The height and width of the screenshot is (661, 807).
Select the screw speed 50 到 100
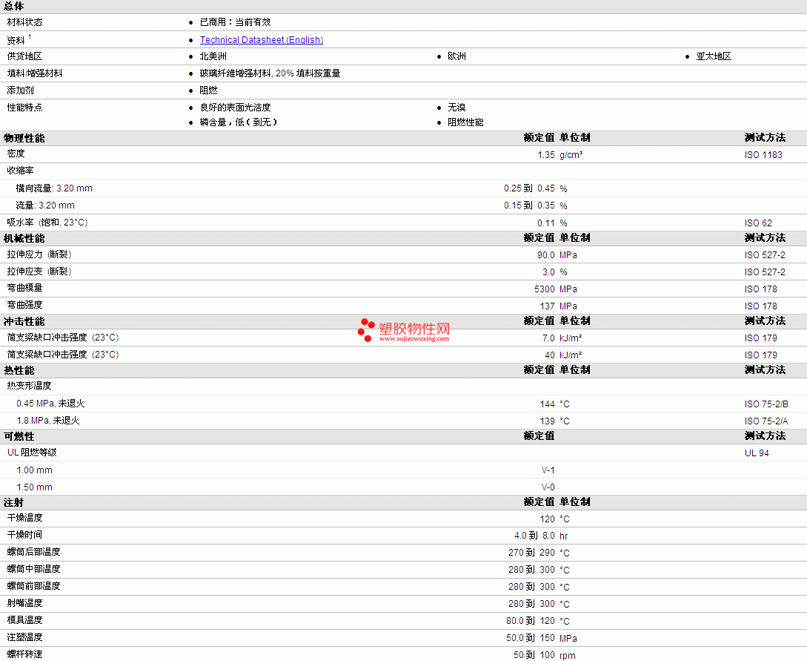pyautogui.click(x=534, y=655)
